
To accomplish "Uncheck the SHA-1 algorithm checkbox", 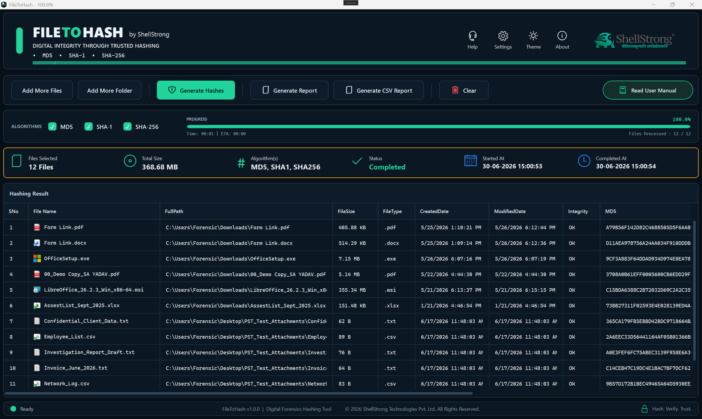I will click(89, 127).
